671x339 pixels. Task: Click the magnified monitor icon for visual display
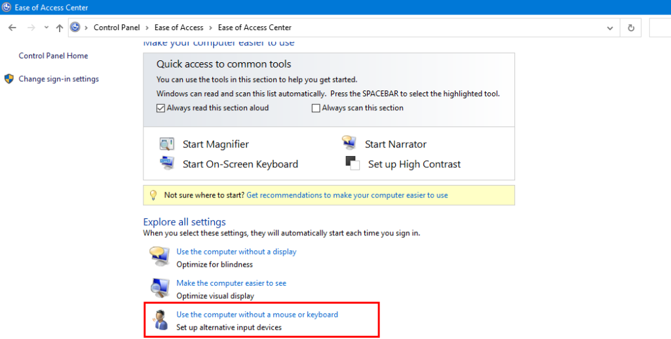click(160, 288)
